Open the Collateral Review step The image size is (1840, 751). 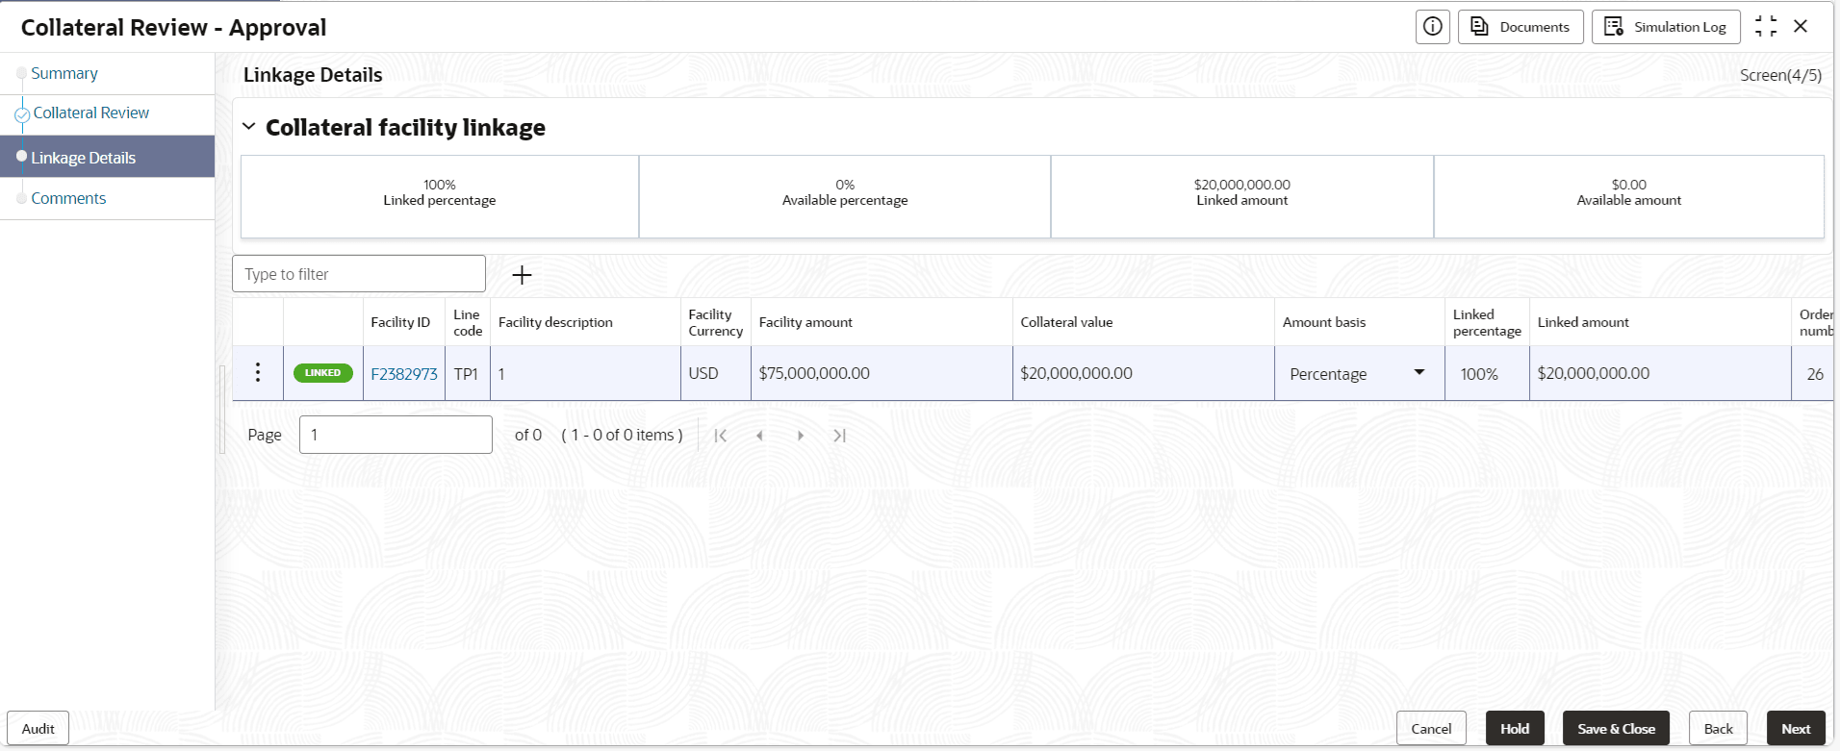90,113
